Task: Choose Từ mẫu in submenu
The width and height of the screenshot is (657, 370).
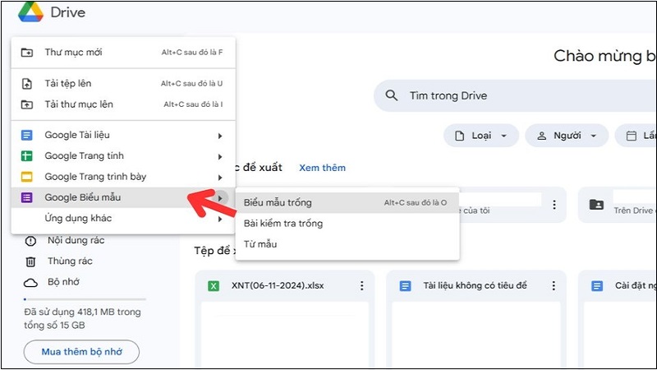Action: click(347, 244)
